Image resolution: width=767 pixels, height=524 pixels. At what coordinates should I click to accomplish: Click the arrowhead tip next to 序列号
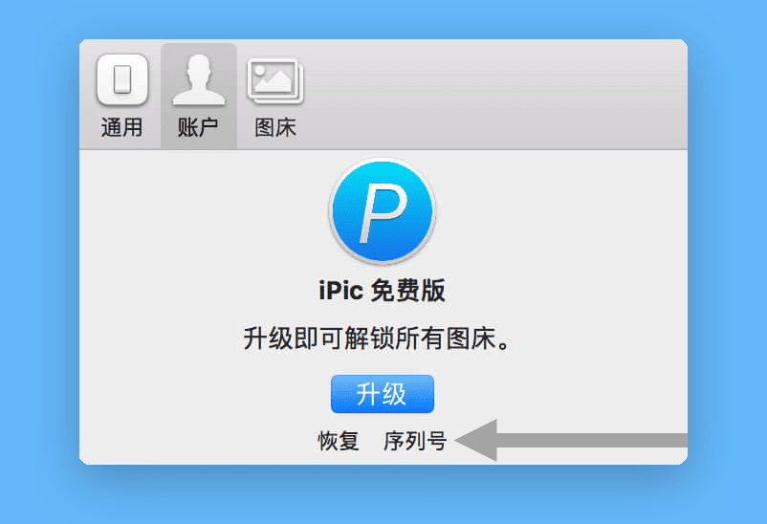tap(464, 440)
